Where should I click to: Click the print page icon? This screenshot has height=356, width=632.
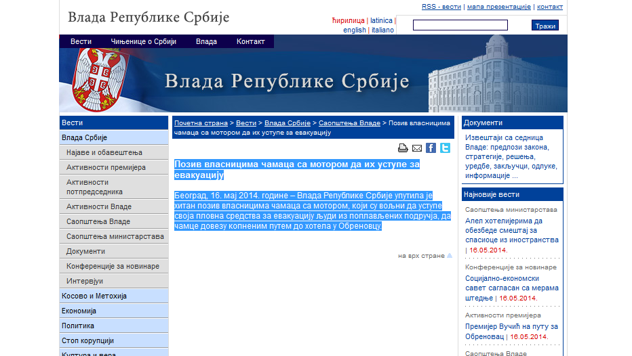coord(403,148)
